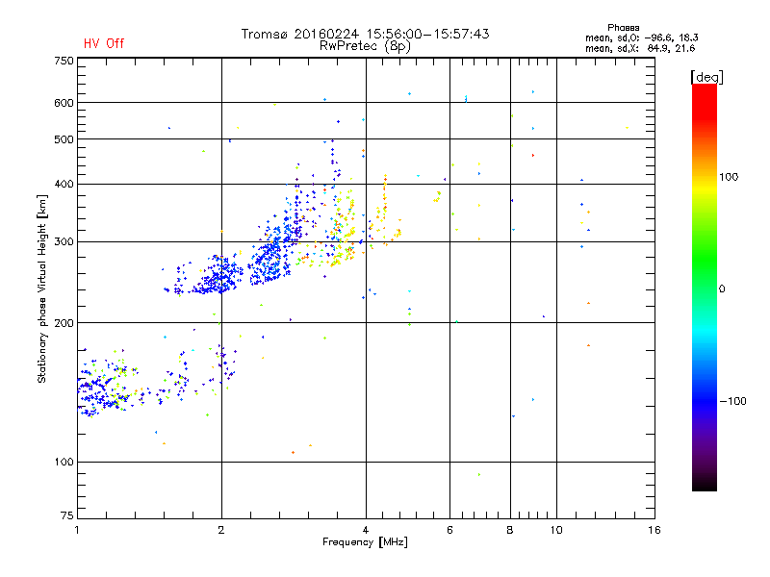Click the red HV Off label

coord(104,43)
